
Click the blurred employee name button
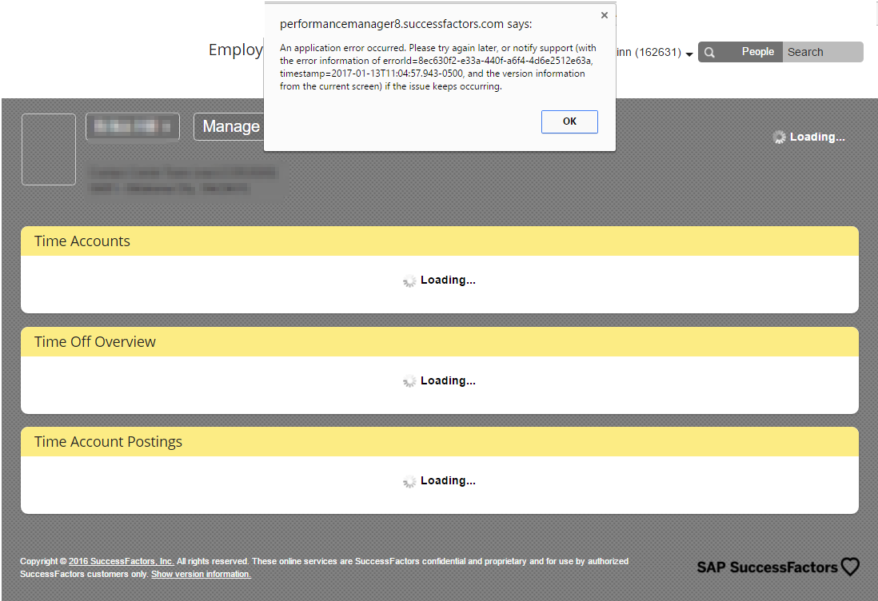pos(133,127)
